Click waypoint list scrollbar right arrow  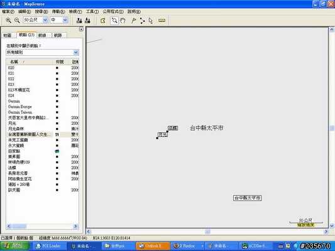tap(75, 227)
